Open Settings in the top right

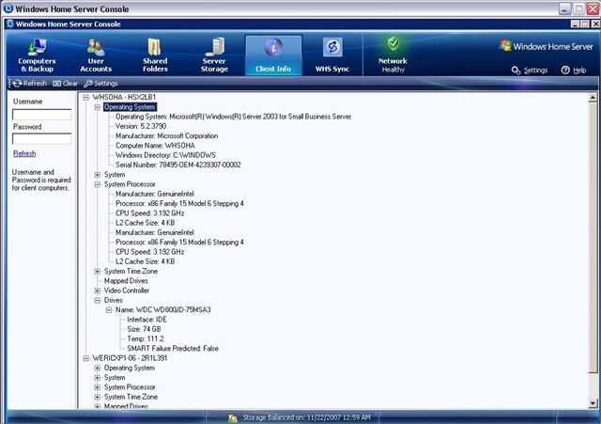(530, 71)
